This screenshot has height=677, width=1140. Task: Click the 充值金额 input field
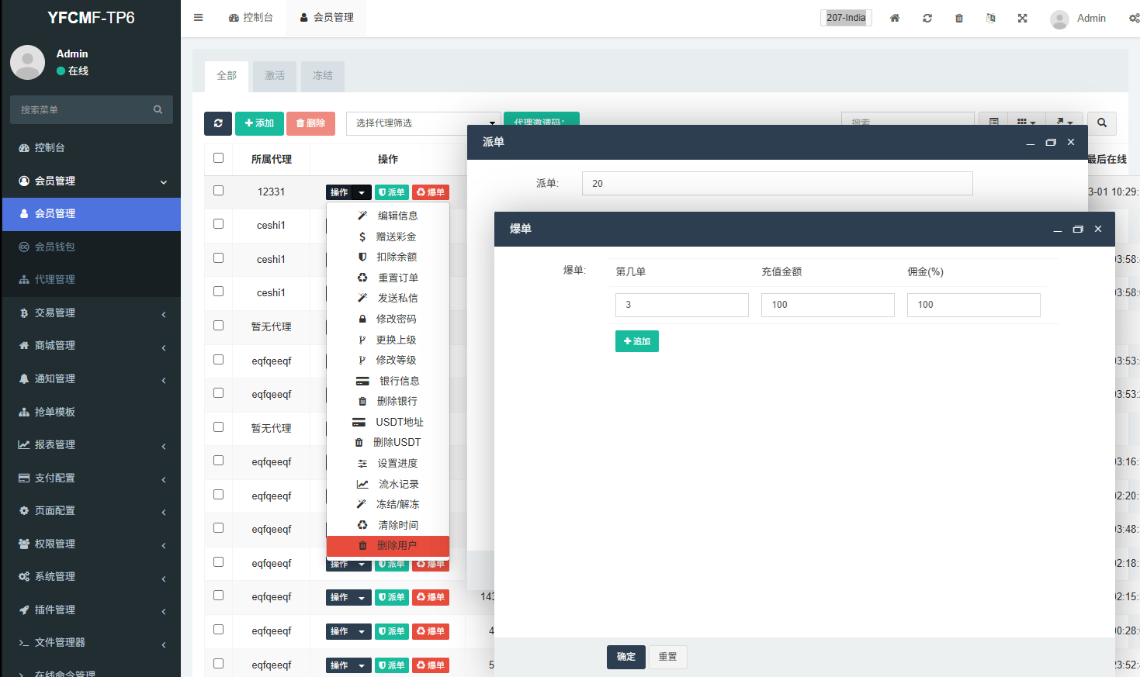827,305
